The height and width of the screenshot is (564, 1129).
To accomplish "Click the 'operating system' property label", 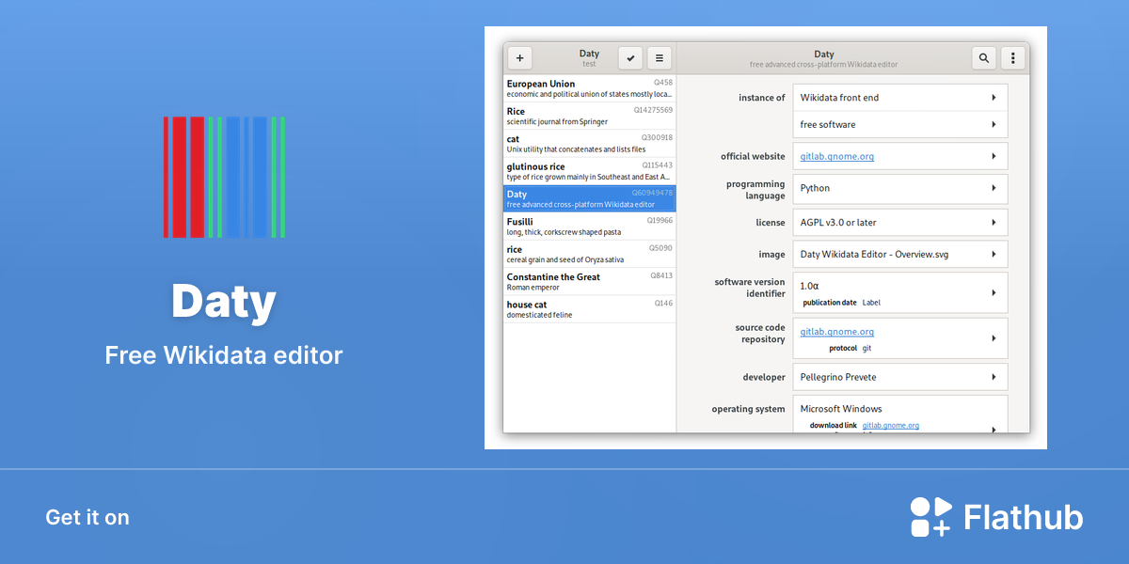I will coord(748,409).
